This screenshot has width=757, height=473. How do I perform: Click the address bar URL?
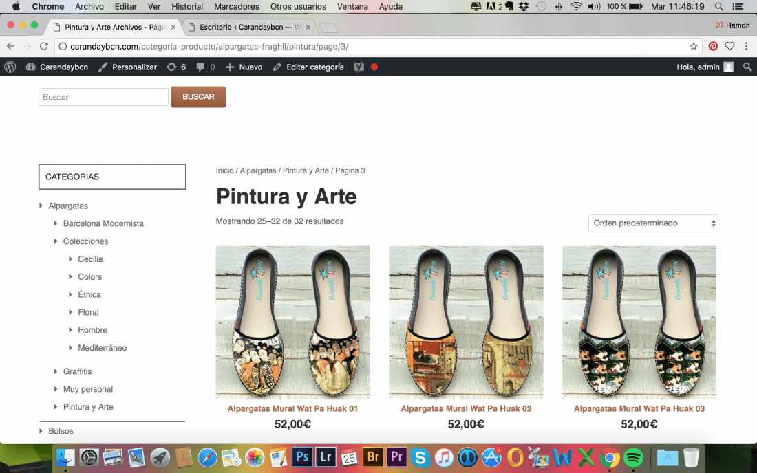click(x=209, y=46)
